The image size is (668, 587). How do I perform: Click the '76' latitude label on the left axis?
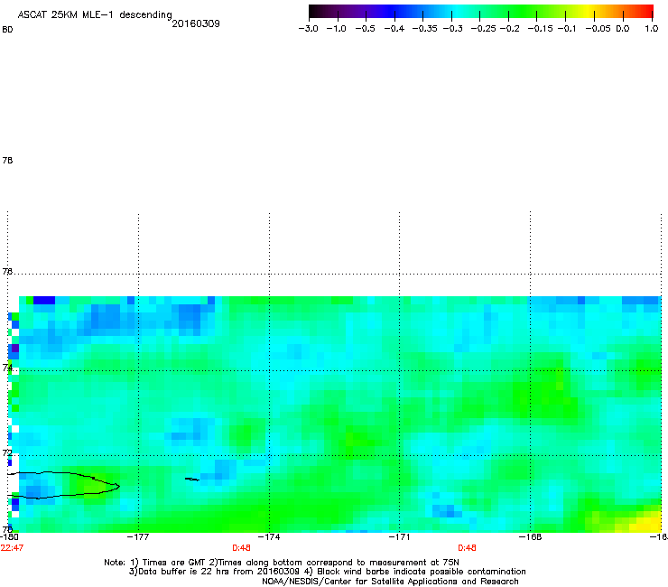(7, 272)
